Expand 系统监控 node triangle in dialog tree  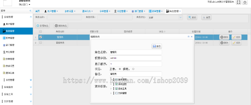click(x=111, y=84)
